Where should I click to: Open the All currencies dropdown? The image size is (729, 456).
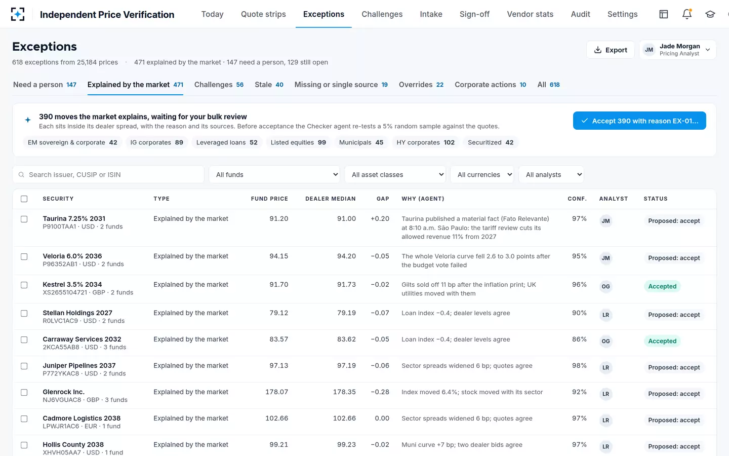[x=482, y=175]
